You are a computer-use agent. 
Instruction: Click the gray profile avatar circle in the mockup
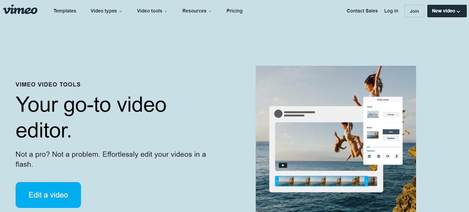point(278,114)
